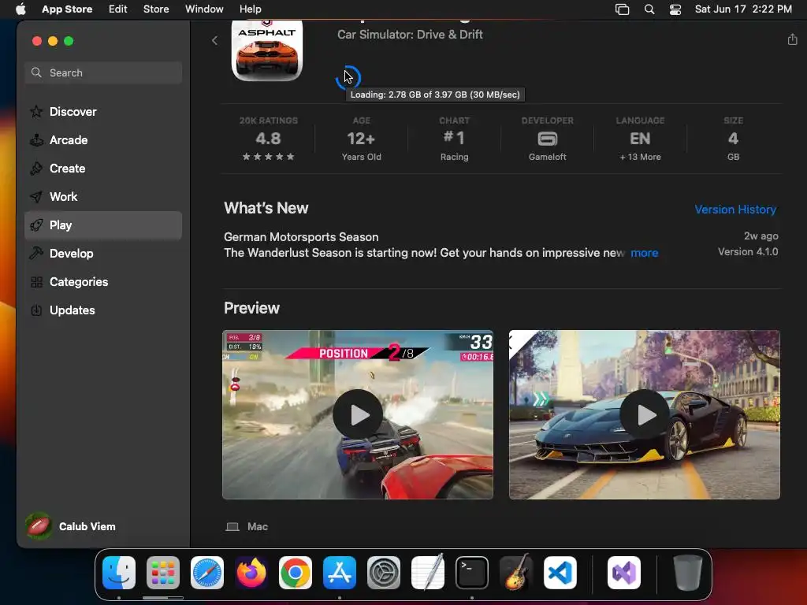
Task: Click the Updates download icon
Action: 36,310
